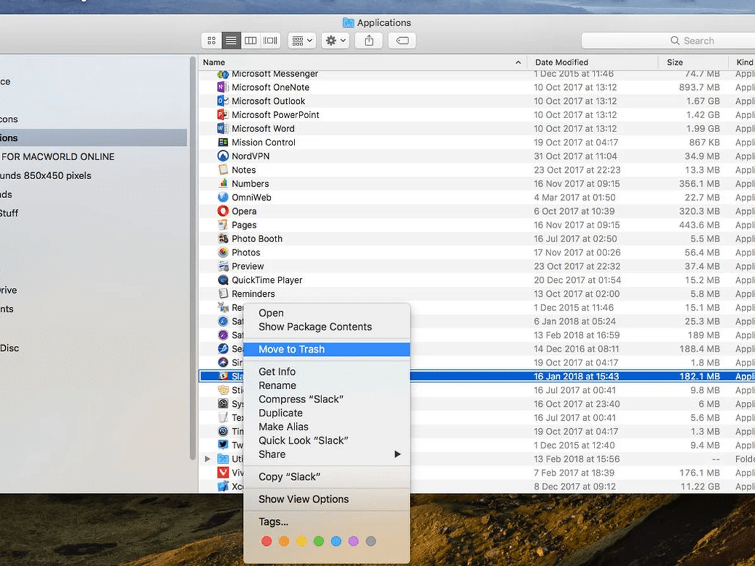Switch to column view
Viewport: 755px width, 566px height.
coord(250,40)
